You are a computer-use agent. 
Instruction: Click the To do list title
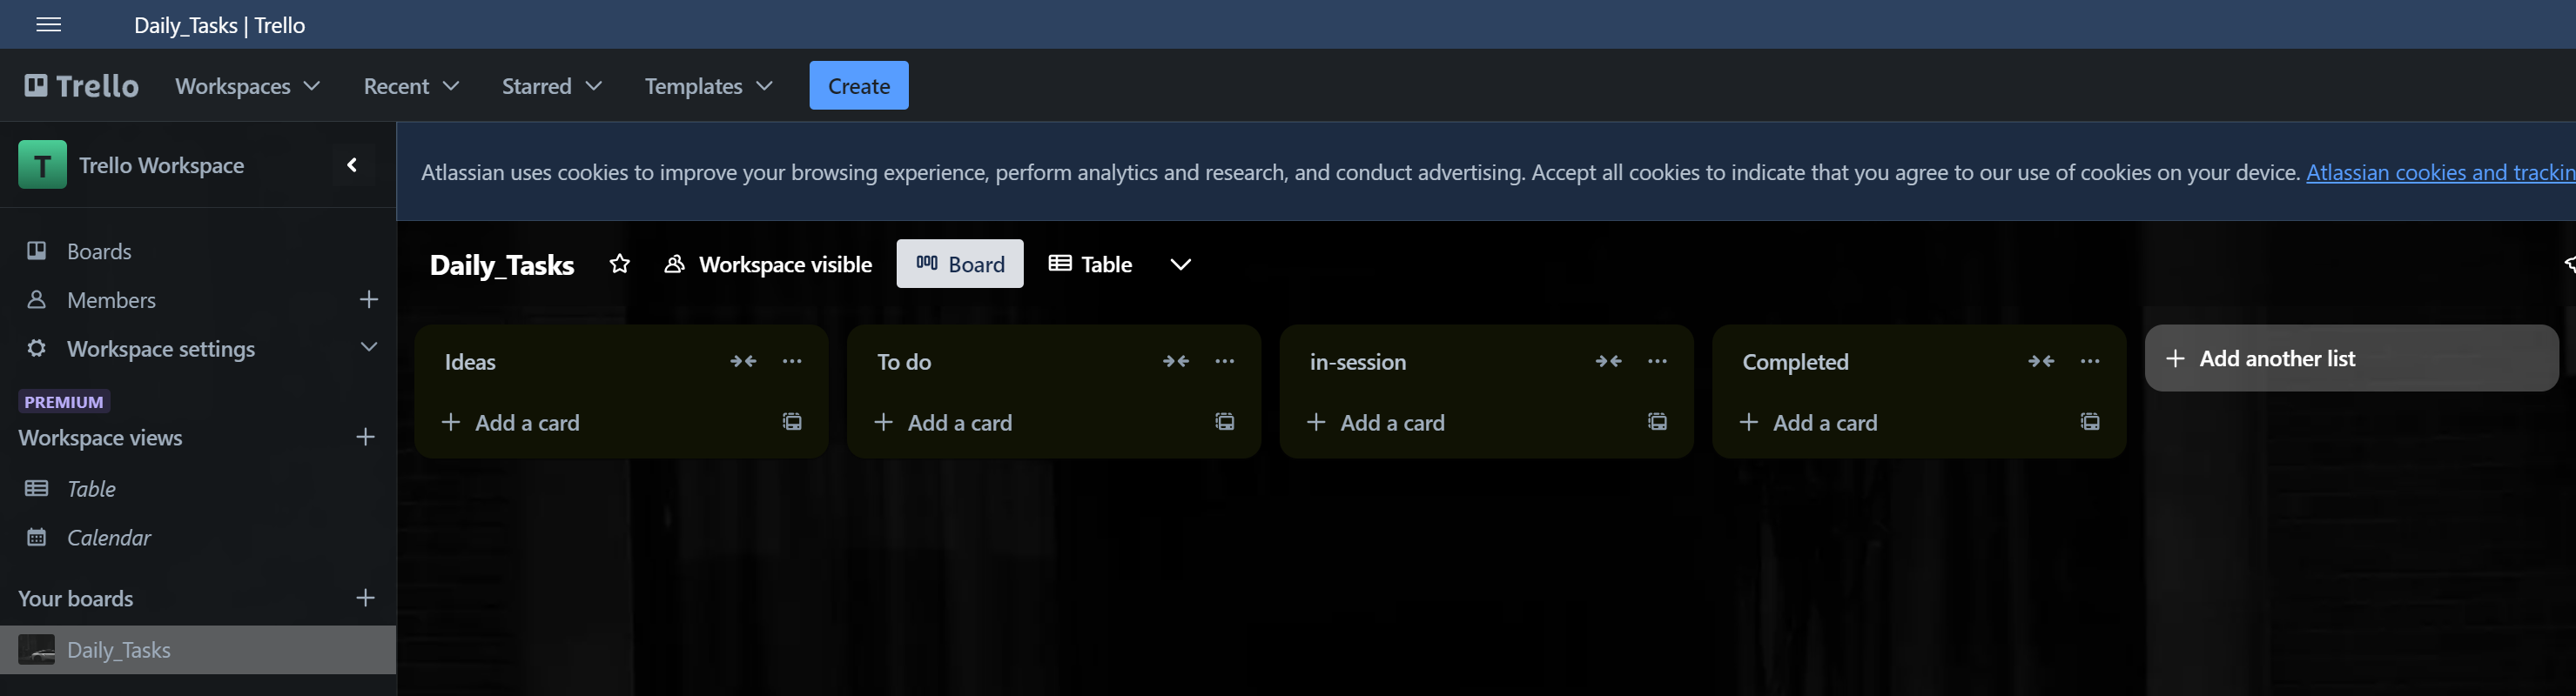904,362
